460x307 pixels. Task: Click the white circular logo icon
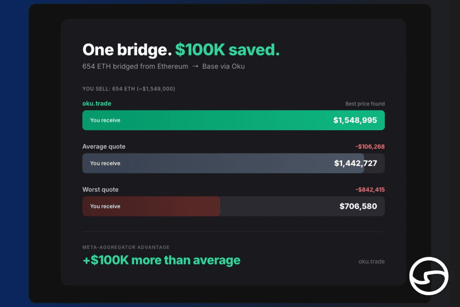click(x=429, y=276)
